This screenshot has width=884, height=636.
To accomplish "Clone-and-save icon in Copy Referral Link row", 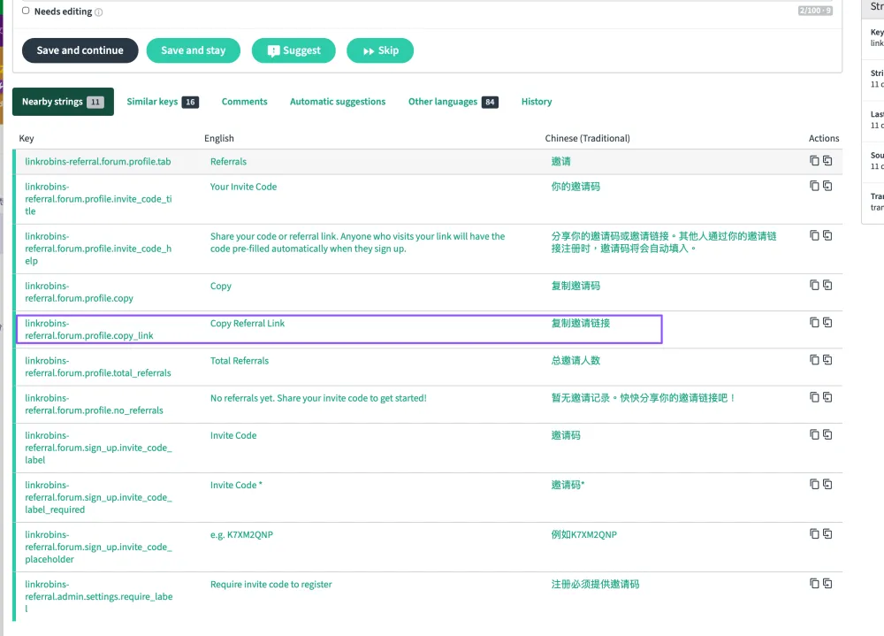I will pyautogui.click(x=827, y=322).
